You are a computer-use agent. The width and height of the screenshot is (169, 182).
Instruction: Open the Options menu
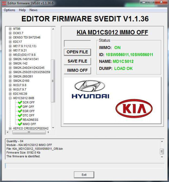pos(10,10)
